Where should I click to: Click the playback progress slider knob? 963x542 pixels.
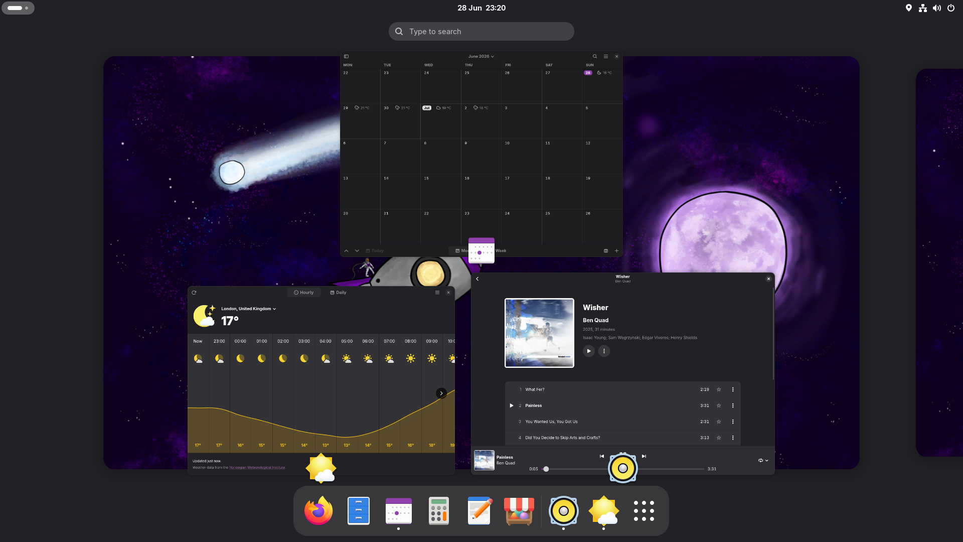pos(546,469)
